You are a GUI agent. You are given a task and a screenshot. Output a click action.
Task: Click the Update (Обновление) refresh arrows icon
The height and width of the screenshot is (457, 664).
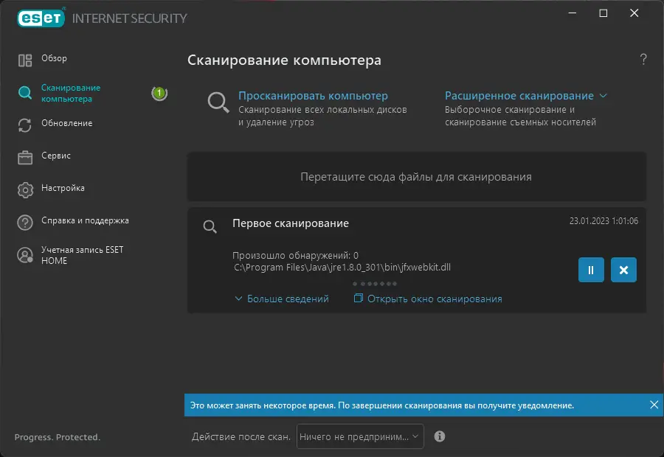pos(25,125)
